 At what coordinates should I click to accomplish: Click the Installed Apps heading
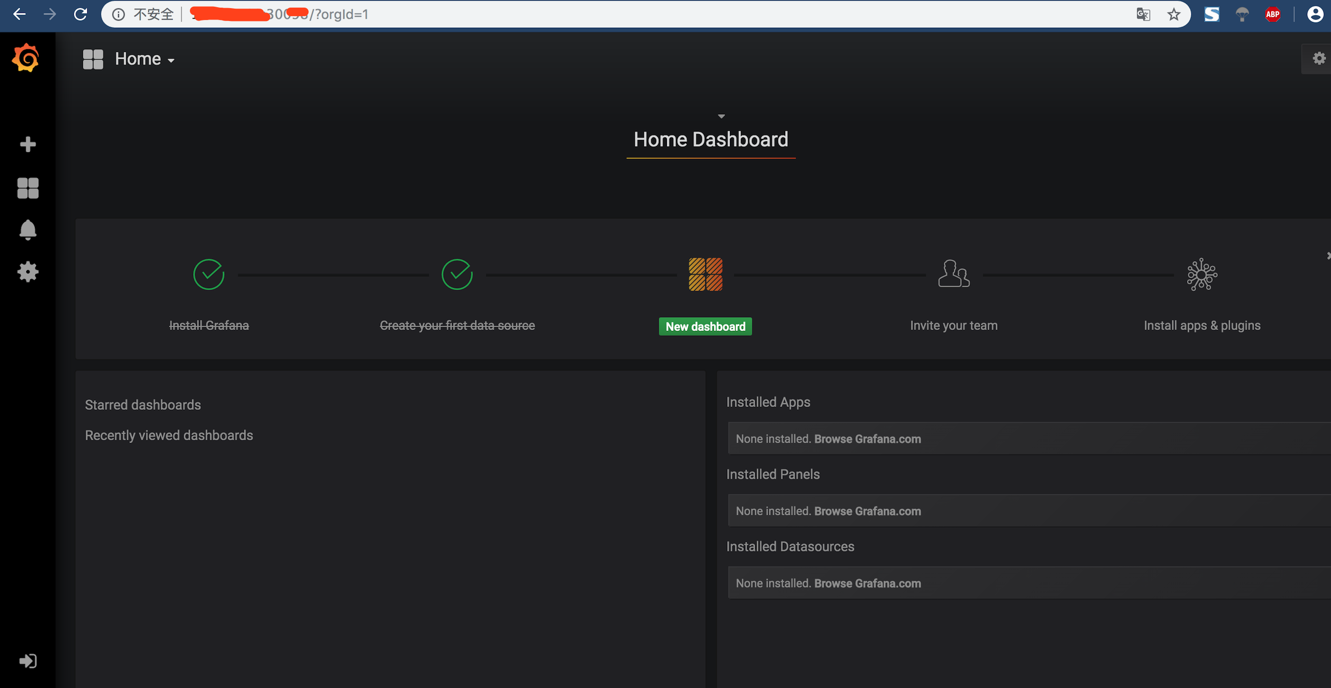click(x=769, y=402)
